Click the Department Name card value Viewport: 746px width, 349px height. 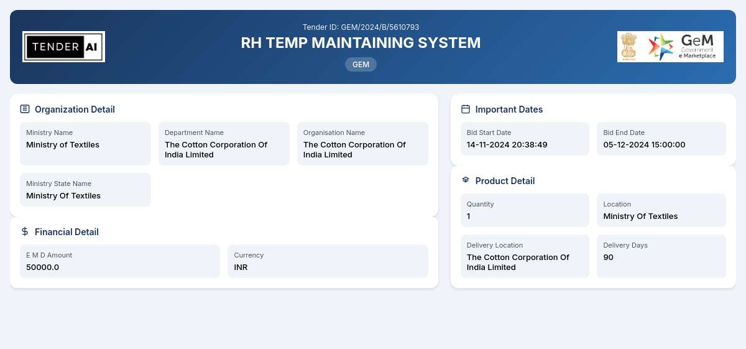(x=216, y=150)
